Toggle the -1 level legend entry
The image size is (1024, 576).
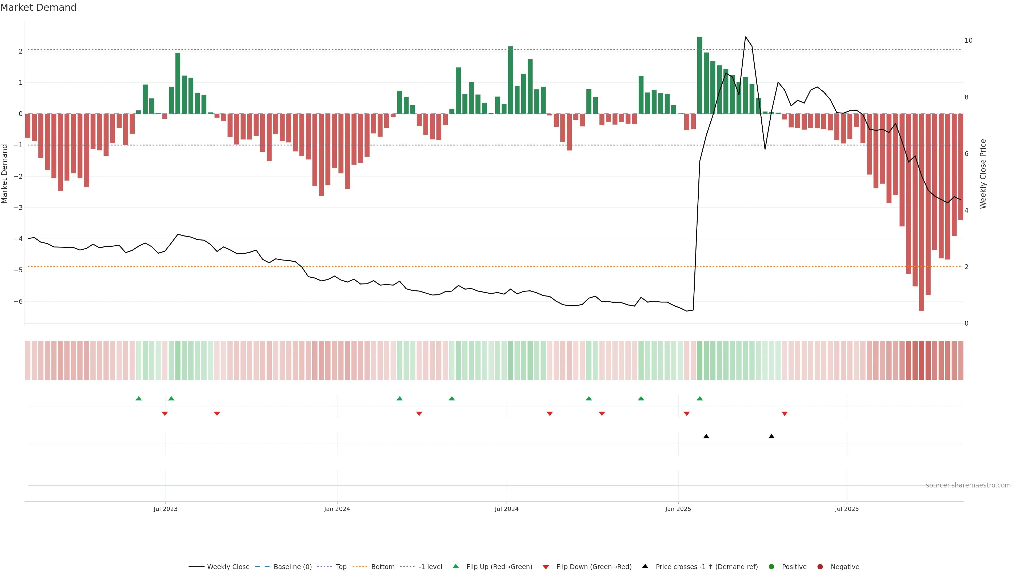430,566
